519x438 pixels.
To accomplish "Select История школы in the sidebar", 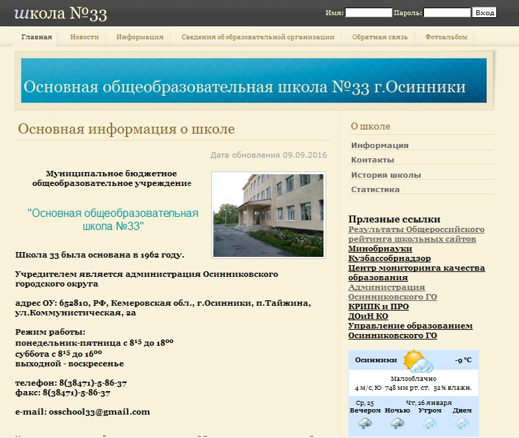I will click(386, 175).
